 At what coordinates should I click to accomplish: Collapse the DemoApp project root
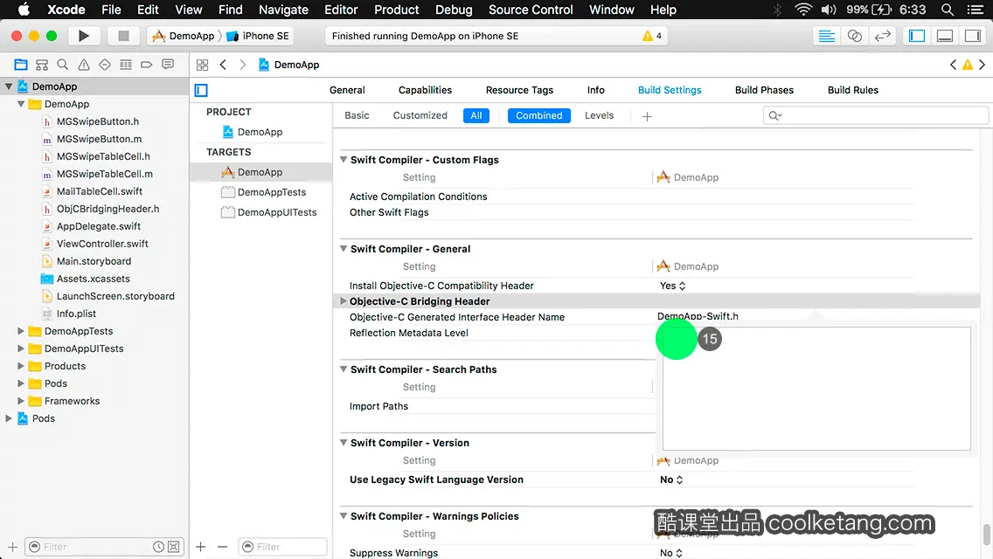pyautogui.click(x=9, y=86)
